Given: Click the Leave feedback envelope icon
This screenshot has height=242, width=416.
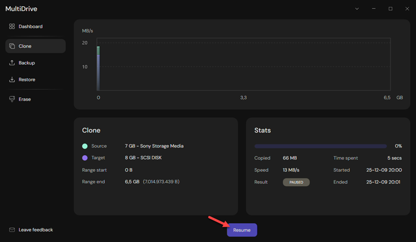Looking at the screenshot, I should (x=12, y=230).
